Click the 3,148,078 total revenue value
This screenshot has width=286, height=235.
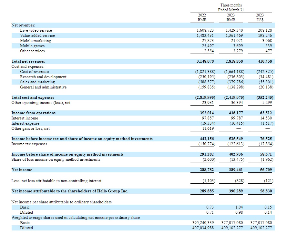point(205,61)
